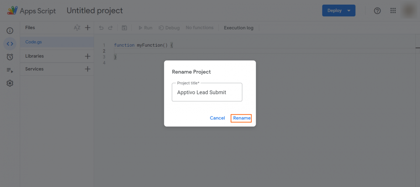Viewport: 420px width, 187px height.
Task: Click the sort files A-Z icon
Action: pyautogui.click(x=77, y=28)
